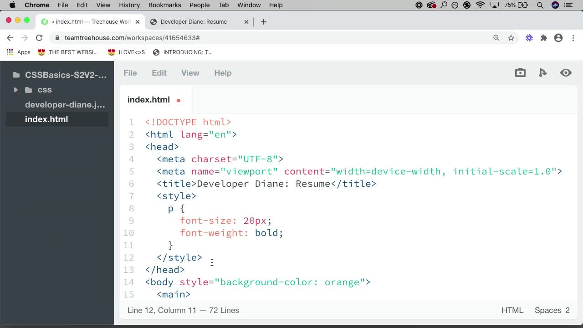
Task: Bookmark the page using the star icon
Action: pyautogui.click(x=511, y=38)
